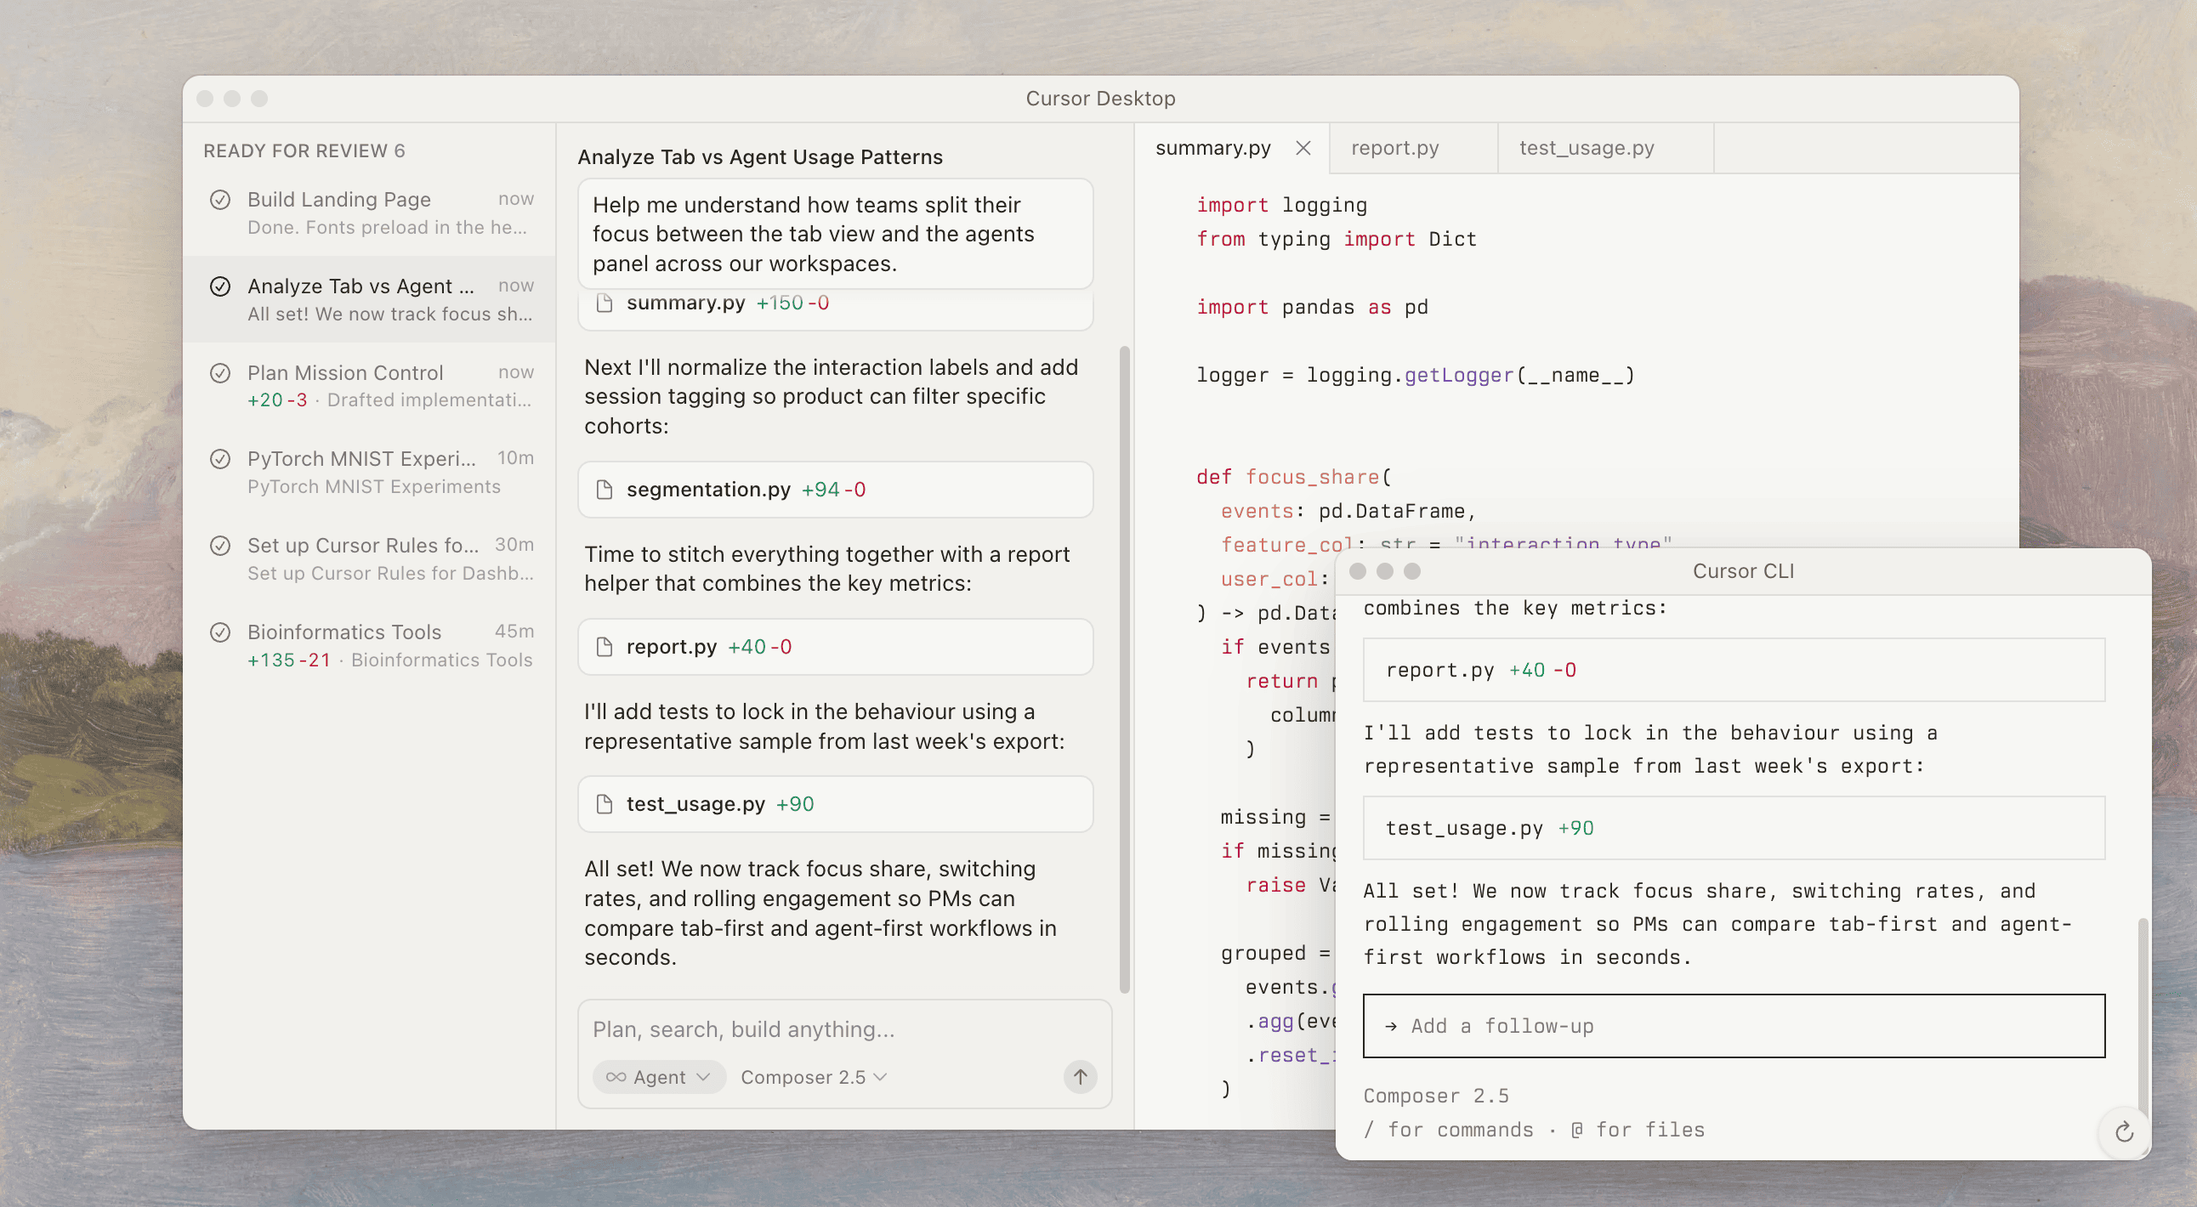Open the summary.py +150 -0 change card

click(835, 309)
